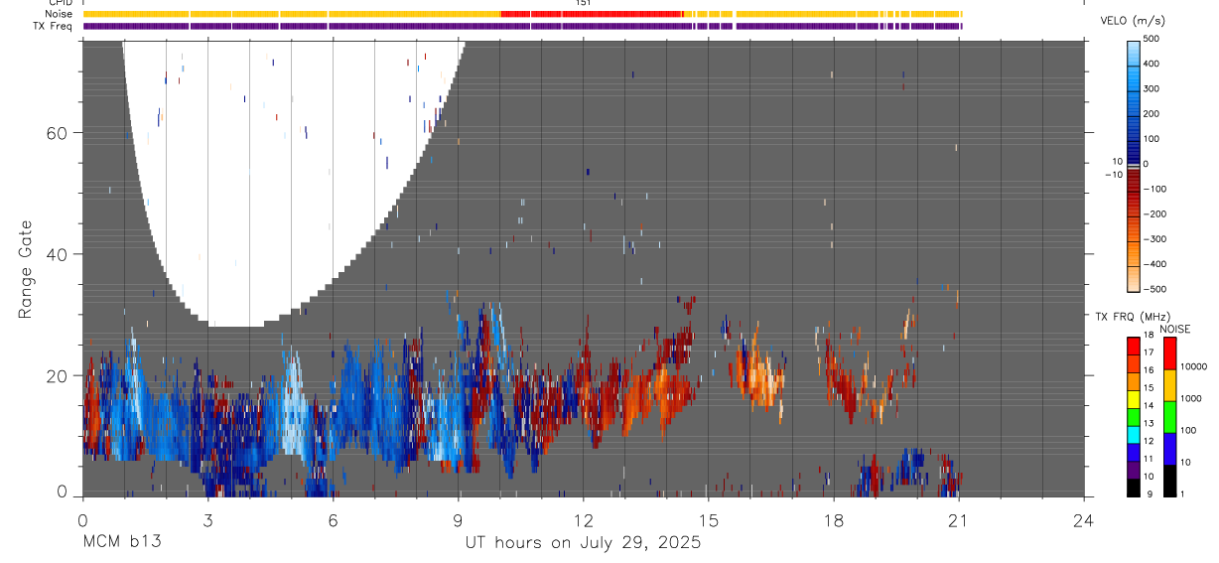The height and width of the screenshot is (563, 1219).
Task: Click the UT hours axis tick "6"
Action: pyautogui.click(x=333, y=520)
